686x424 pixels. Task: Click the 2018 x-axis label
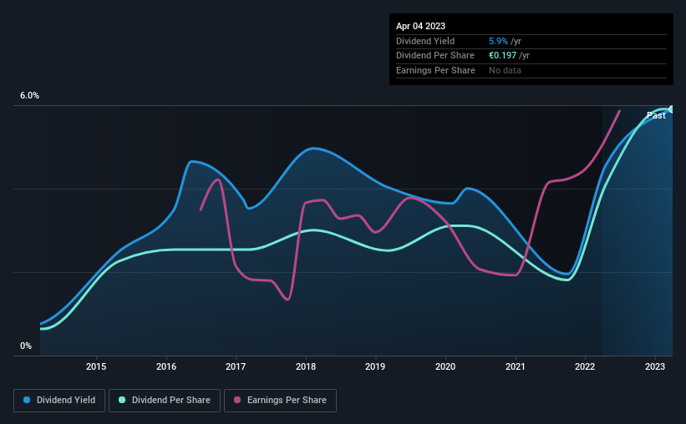pos(306,366)
